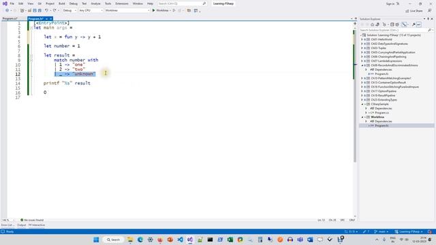This screenshot has height=245, width=436.
Task: Expand the Ch07-LambdaExpressions project
Action: [362, 61]
